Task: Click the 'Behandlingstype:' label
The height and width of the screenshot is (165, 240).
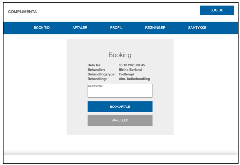Action: 102,74
